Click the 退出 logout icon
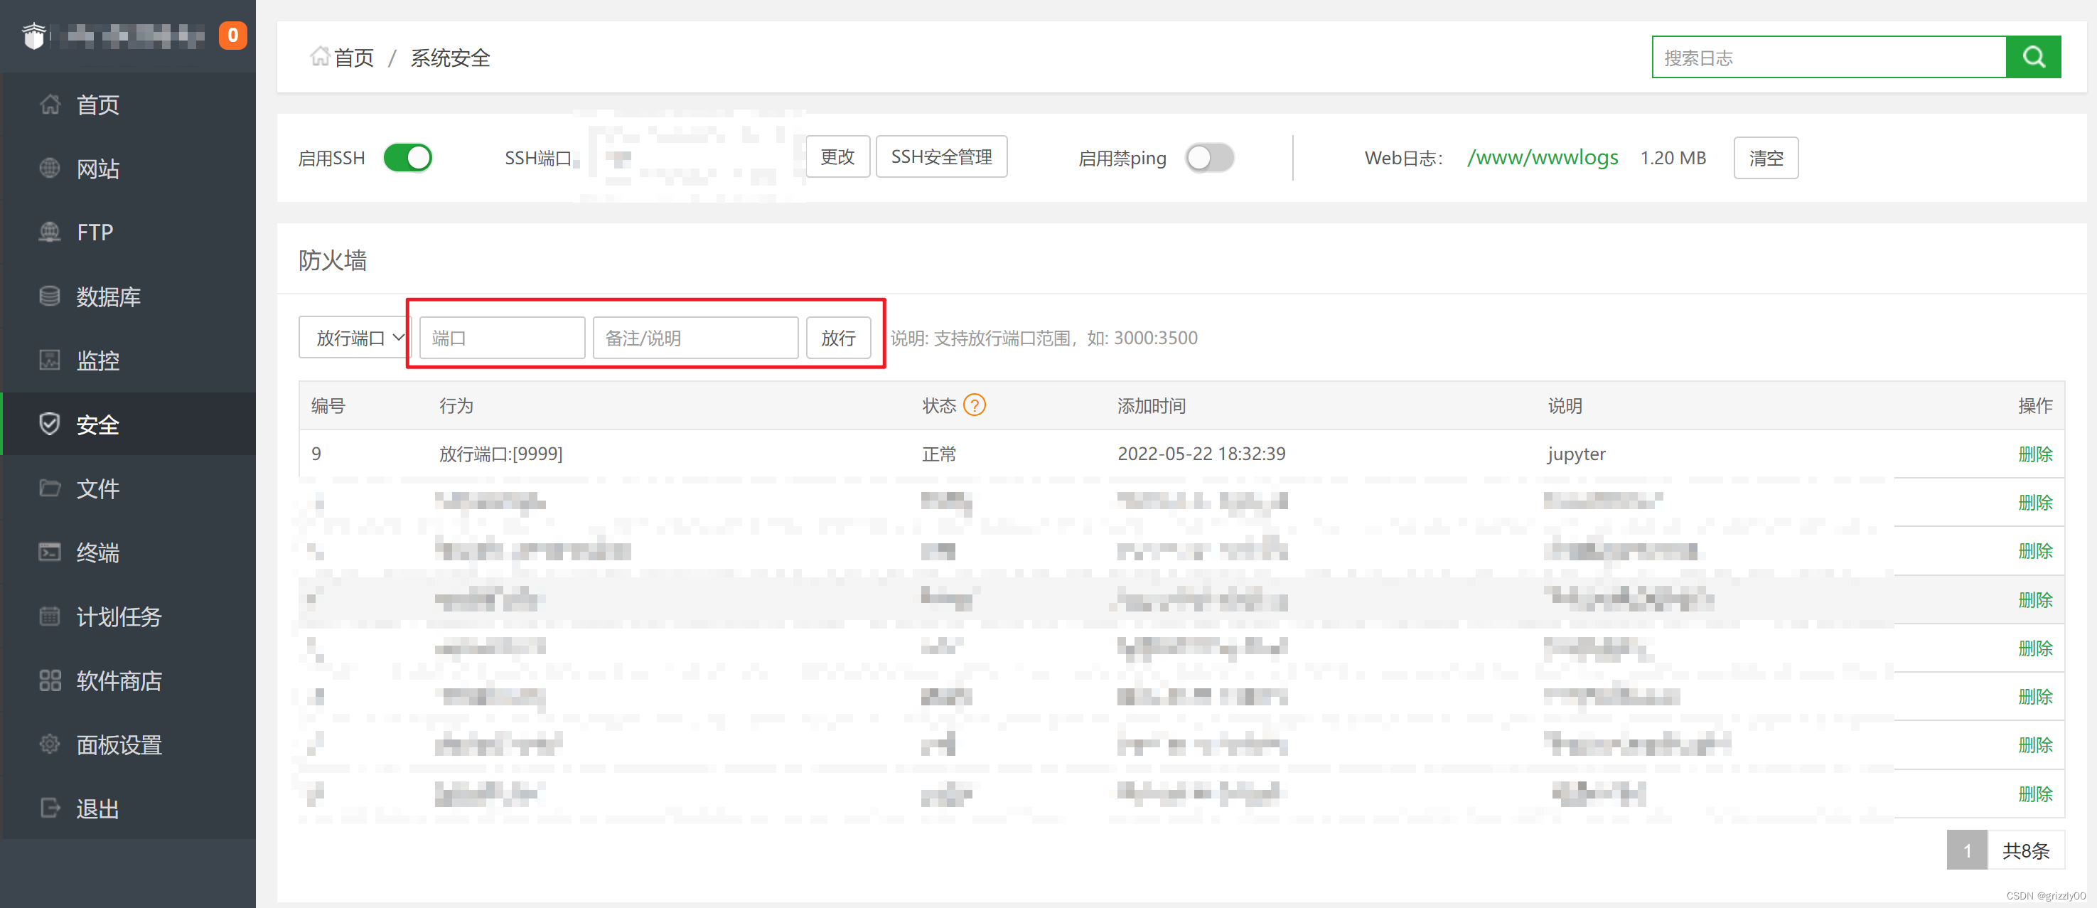The width and height of the screenshot is (2097, 908). coord(50,808)
